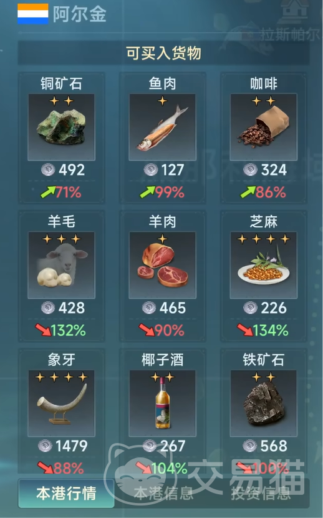Select the copper ore (铜矿石) item image

click(x=62, y=127)
